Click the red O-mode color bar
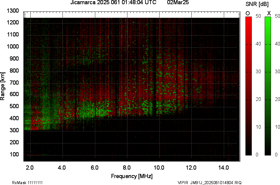 pyautogui.click(x=248, y=86)
